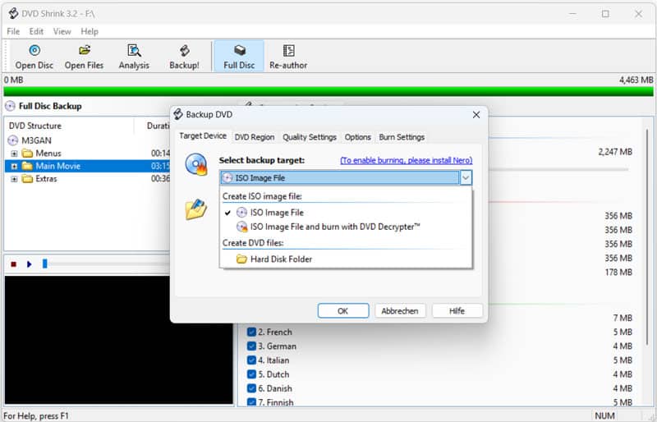
Task: Click the DVD Shrink title bar icon
Action: pyautogui.click(x=13, y=13)
